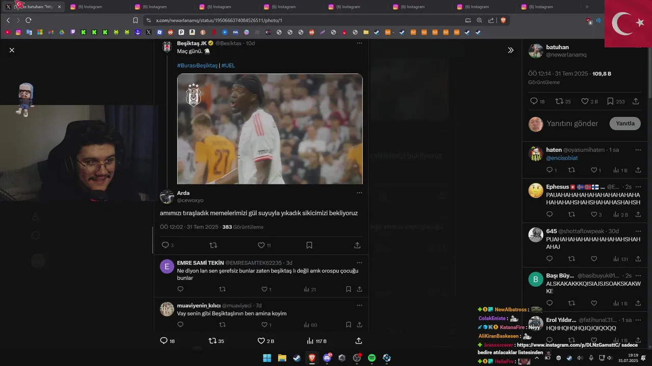Bookmark Arda's tweet
The width and height of the screenshot is (652, 366).
309,245
